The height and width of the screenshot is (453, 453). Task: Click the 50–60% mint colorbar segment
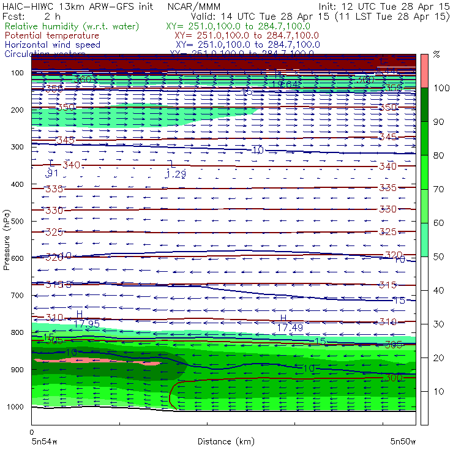click(424, 240)
